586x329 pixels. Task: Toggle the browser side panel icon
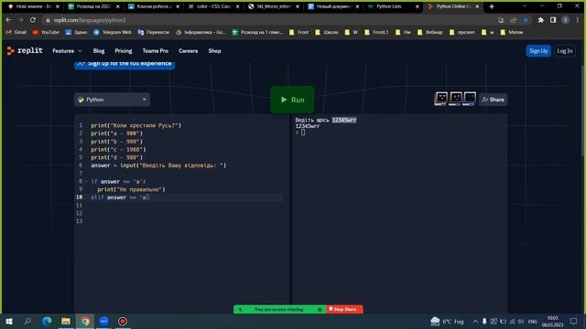553,20
